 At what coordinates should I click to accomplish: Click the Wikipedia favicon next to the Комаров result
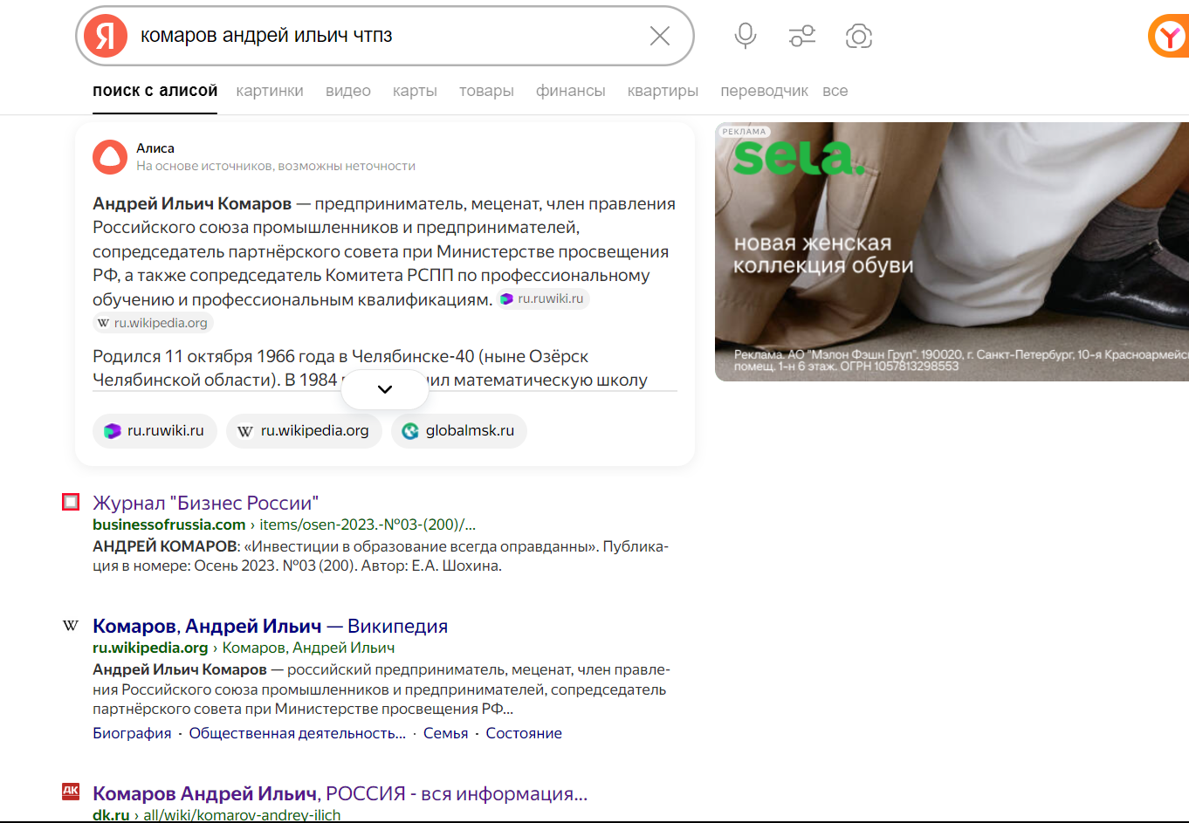click(x=71, y=626)
